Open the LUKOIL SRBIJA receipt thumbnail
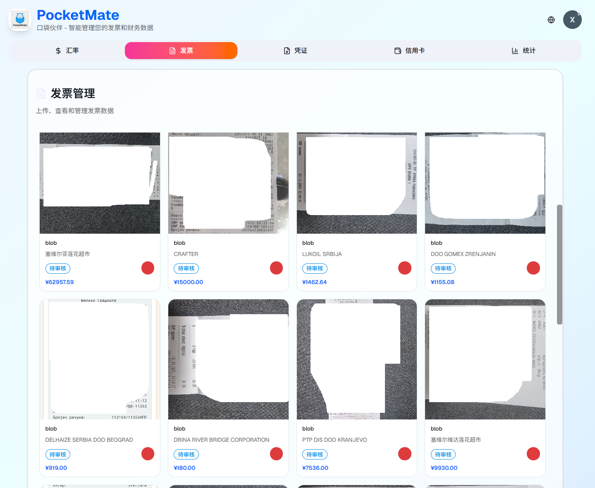The height and width of the screenshot is (488, 595). coord(356,183)
